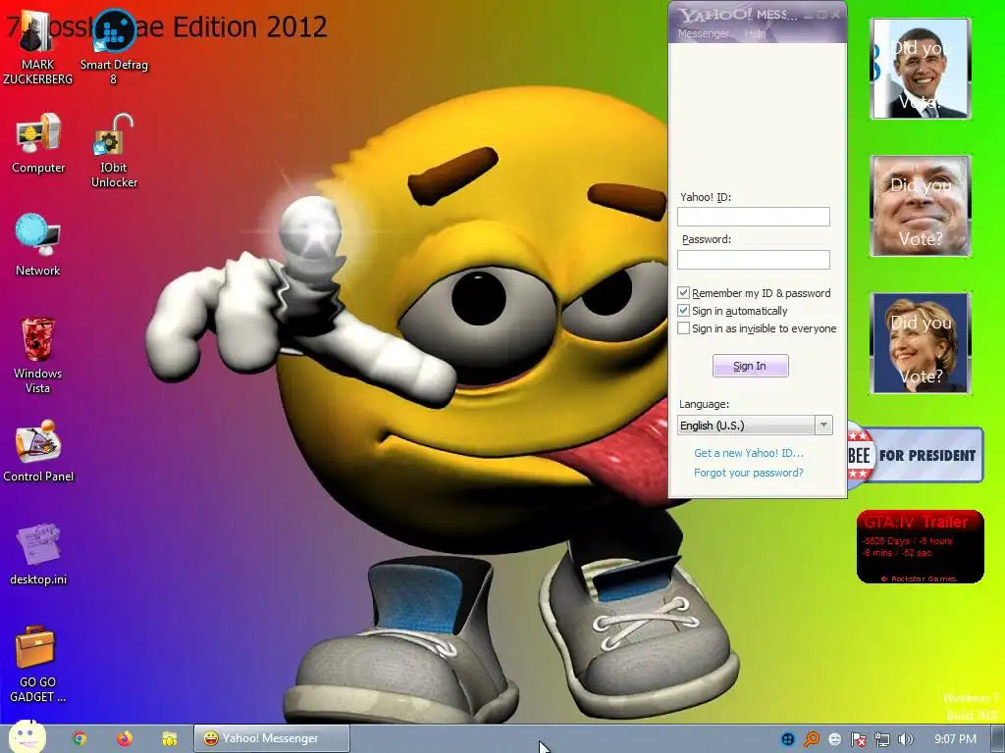Open the MARK ZUCKERBERG desktop icon

tap(37, 48)
